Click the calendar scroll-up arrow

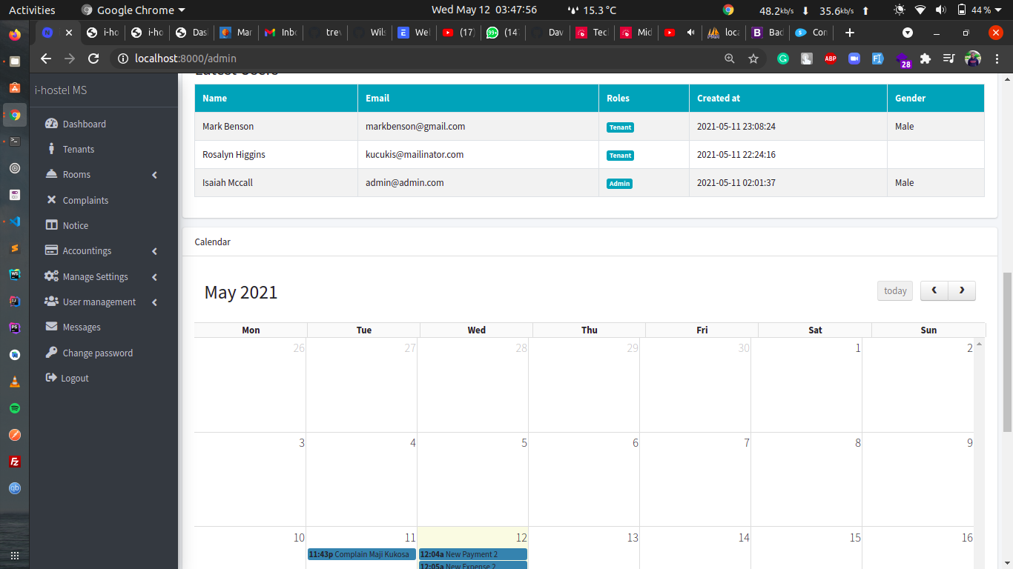pyautogui.click(x=980, y=344)
